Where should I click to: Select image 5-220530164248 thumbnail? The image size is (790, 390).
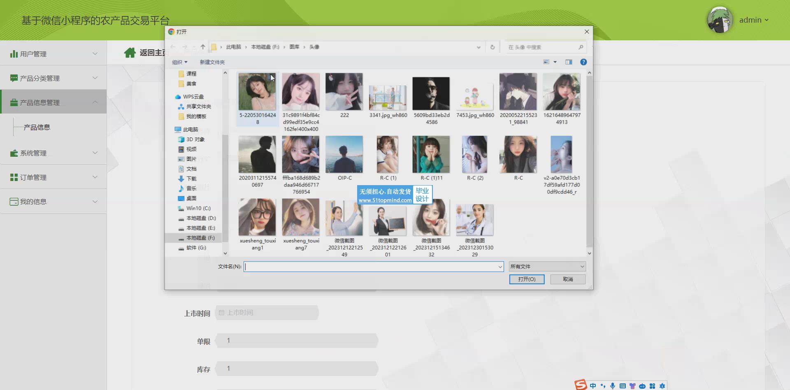coord(257,92)
